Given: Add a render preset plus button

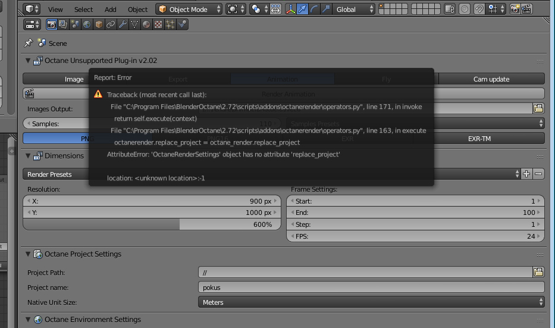Looking at the screenshot, I should (526, 174).
